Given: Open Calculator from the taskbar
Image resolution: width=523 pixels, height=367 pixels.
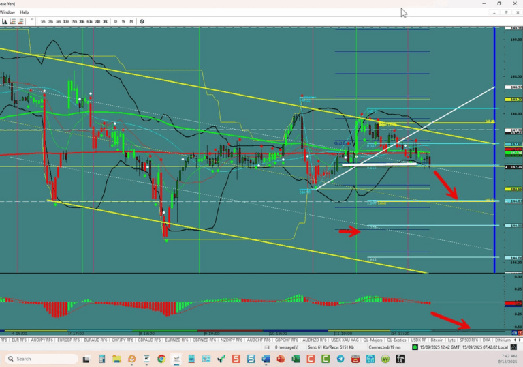Looking at the screenshot, I should (x=101, y=359).
